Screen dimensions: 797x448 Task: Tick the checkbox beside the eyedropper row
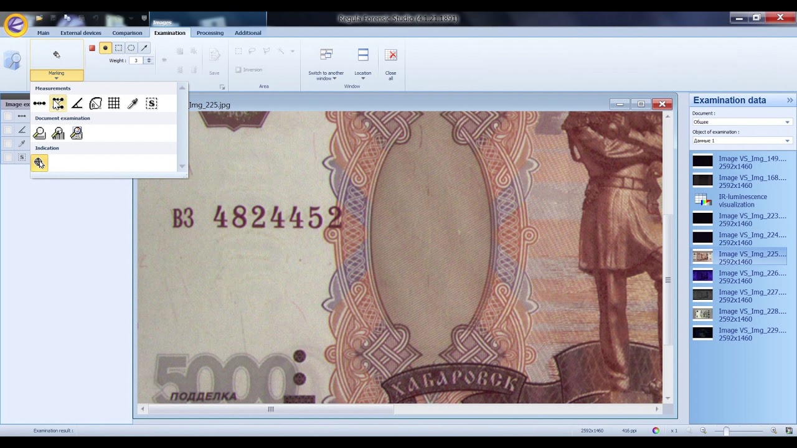coord(9,144)
